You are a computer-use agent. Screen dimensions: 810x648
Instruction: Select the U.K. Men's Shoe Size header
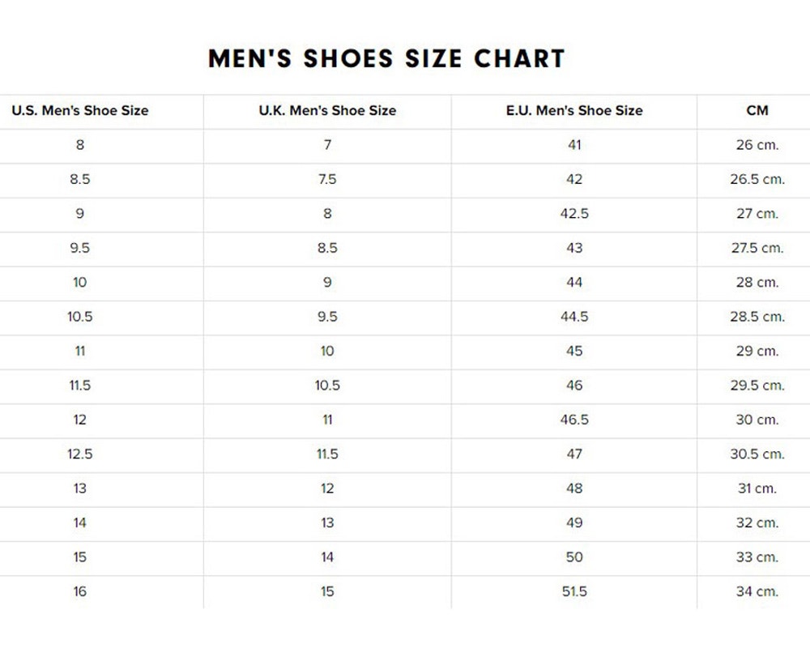pos(327,111)
